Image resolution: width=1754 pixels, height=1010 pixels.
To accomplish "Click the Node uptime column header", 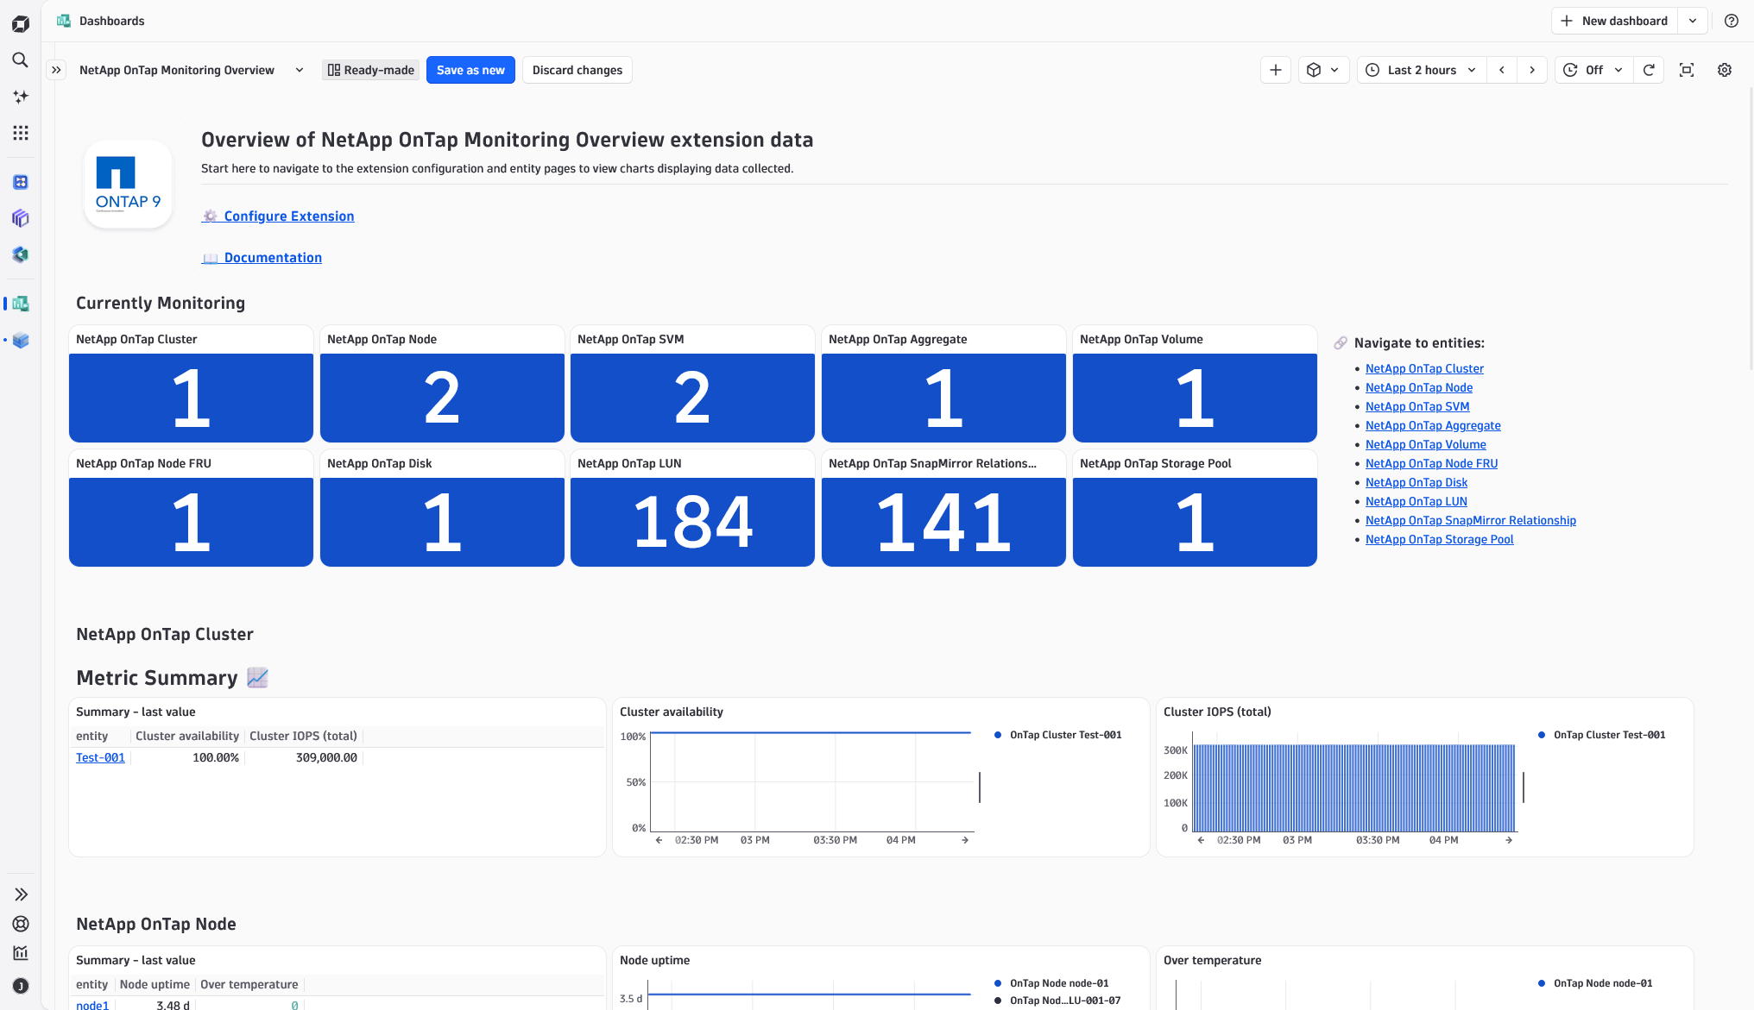I will point(155,984).
